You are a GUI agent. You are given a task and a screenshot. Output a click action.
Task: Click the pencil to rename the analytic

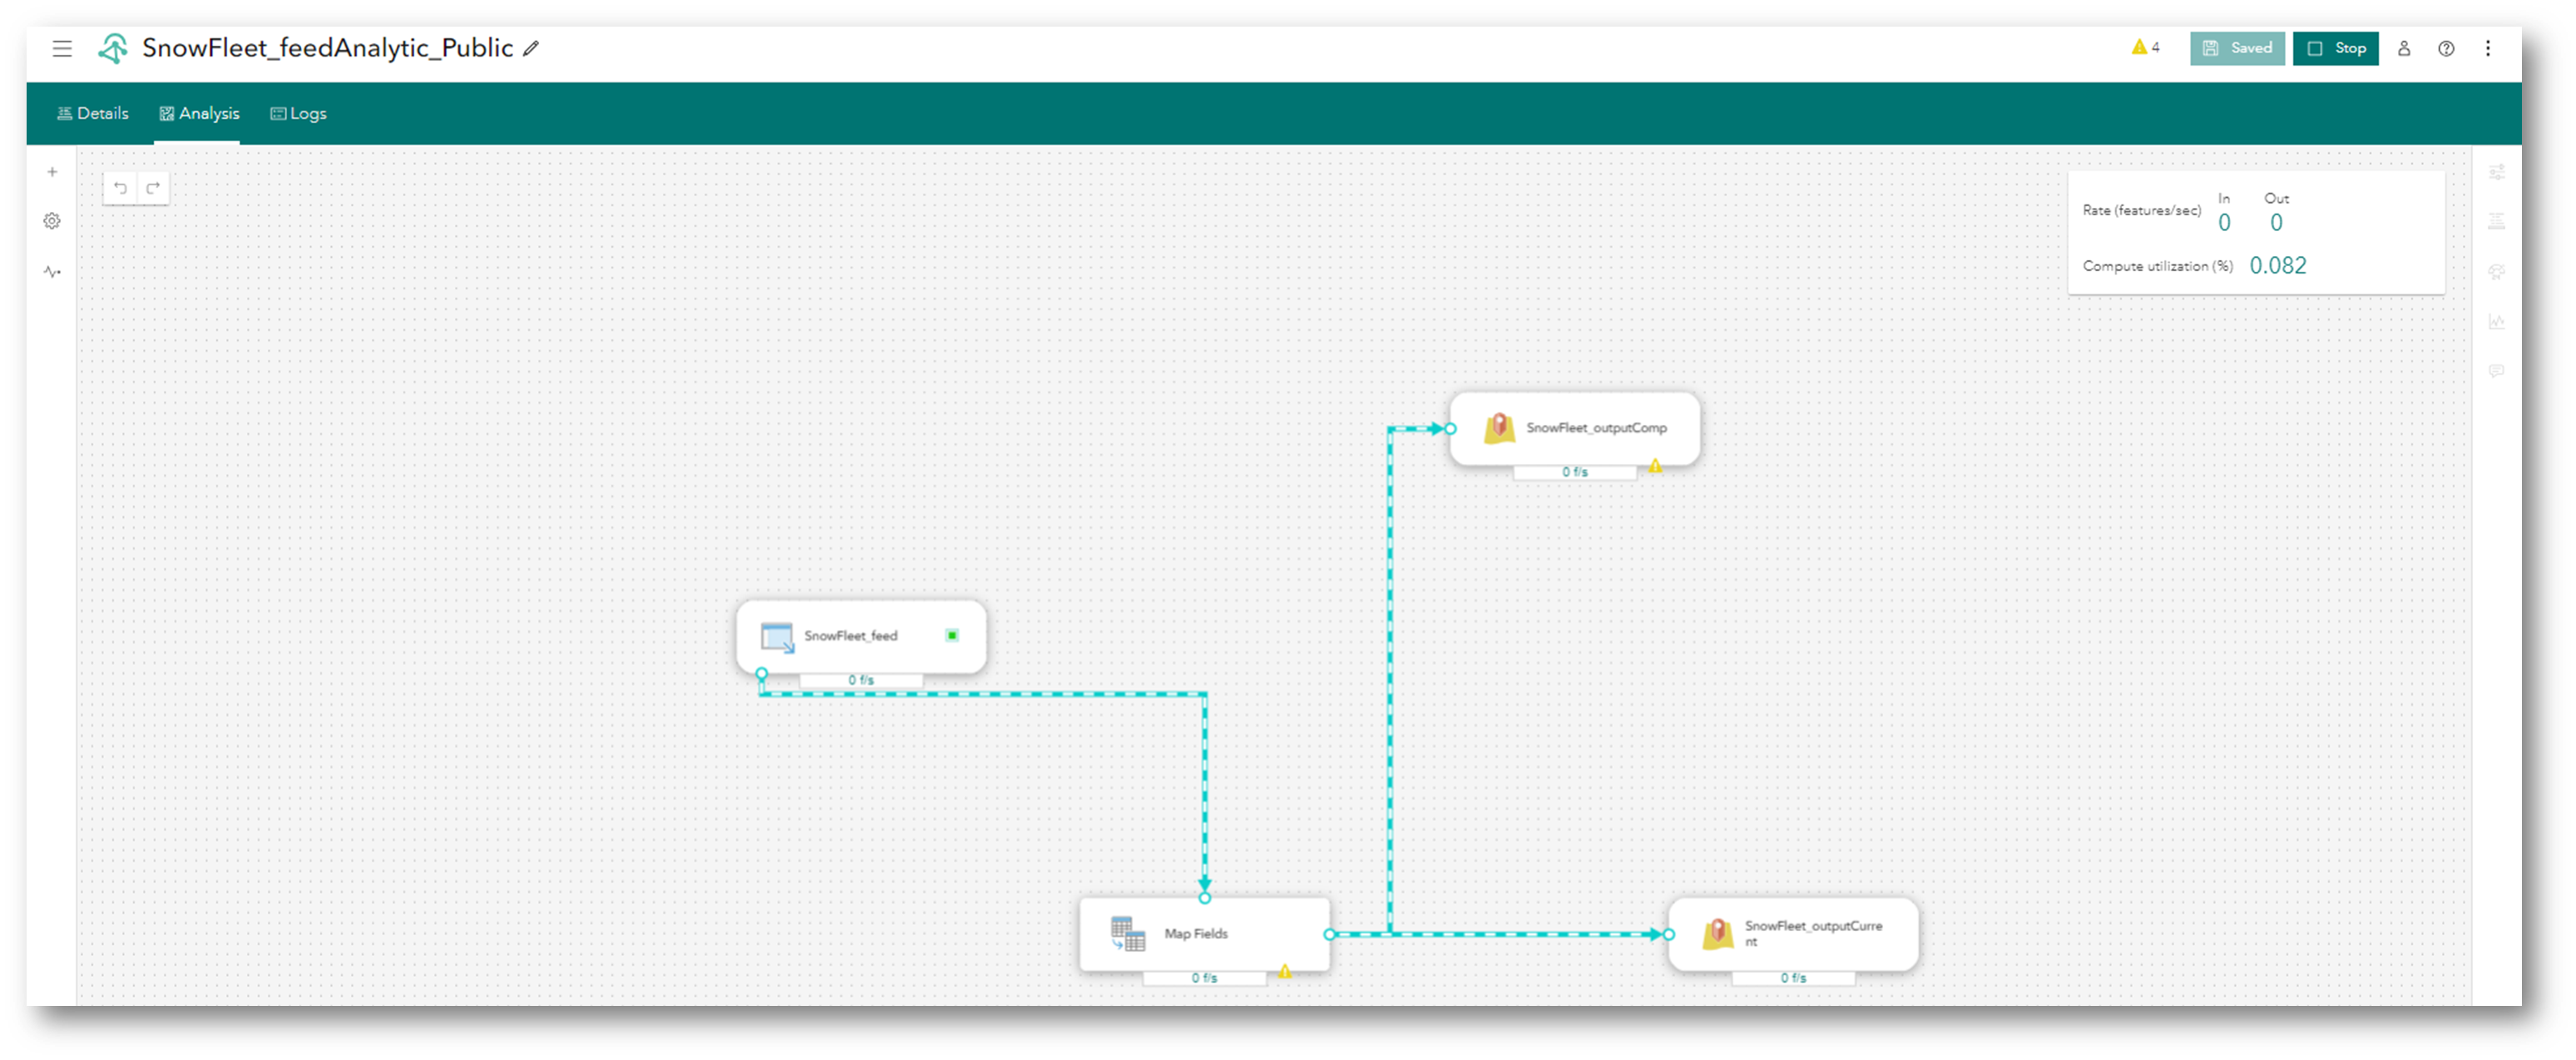[531, 49]
